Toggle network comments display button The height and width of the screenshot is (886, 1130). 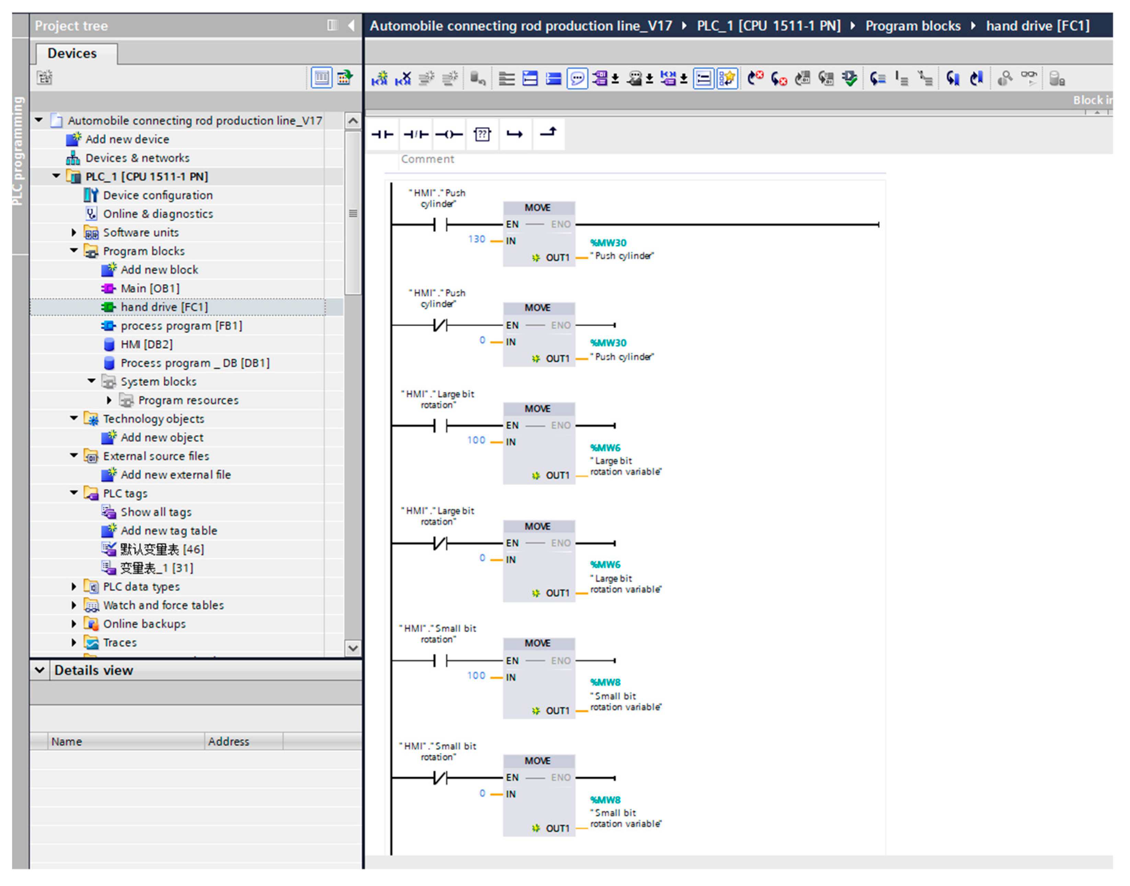[x=704, y=79]
